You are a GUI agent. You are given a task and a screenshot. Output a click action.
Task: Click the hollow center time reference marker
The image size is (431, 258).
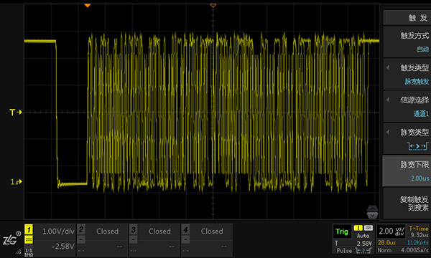click(213, 5)
